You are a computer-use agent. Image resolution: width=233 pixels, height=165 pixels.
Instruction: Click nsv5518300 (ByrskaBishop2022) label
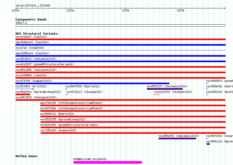[x=38, y=92]
